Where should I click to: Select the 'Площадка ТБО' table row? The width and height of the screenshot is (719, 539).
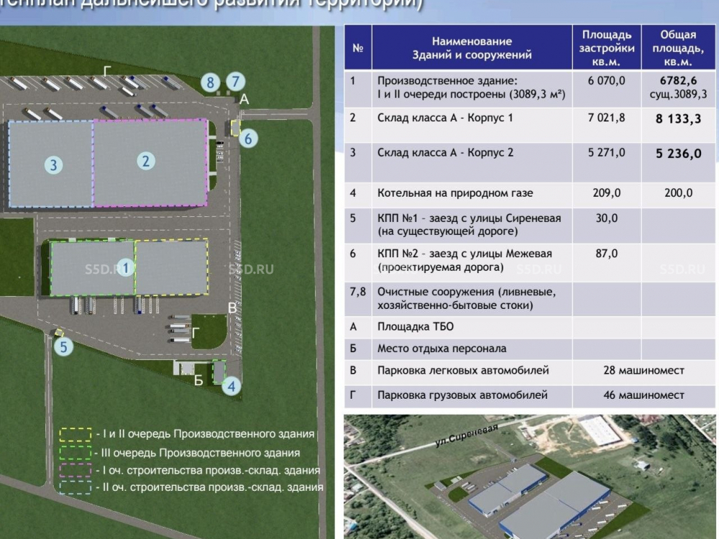tap(416, 326)
